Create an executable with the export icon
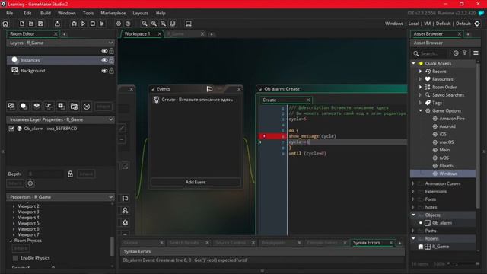This screenshot has height=274, width=487. (58, 24)
